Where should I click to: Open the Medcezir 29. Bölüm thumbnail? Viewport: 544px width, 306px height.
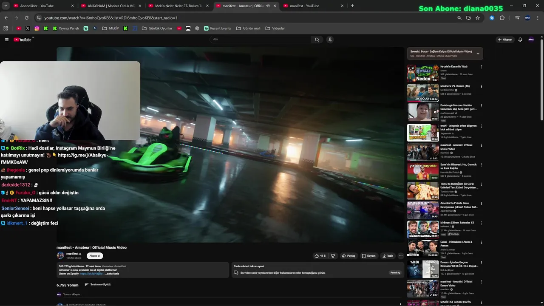[x=423, y=93]
